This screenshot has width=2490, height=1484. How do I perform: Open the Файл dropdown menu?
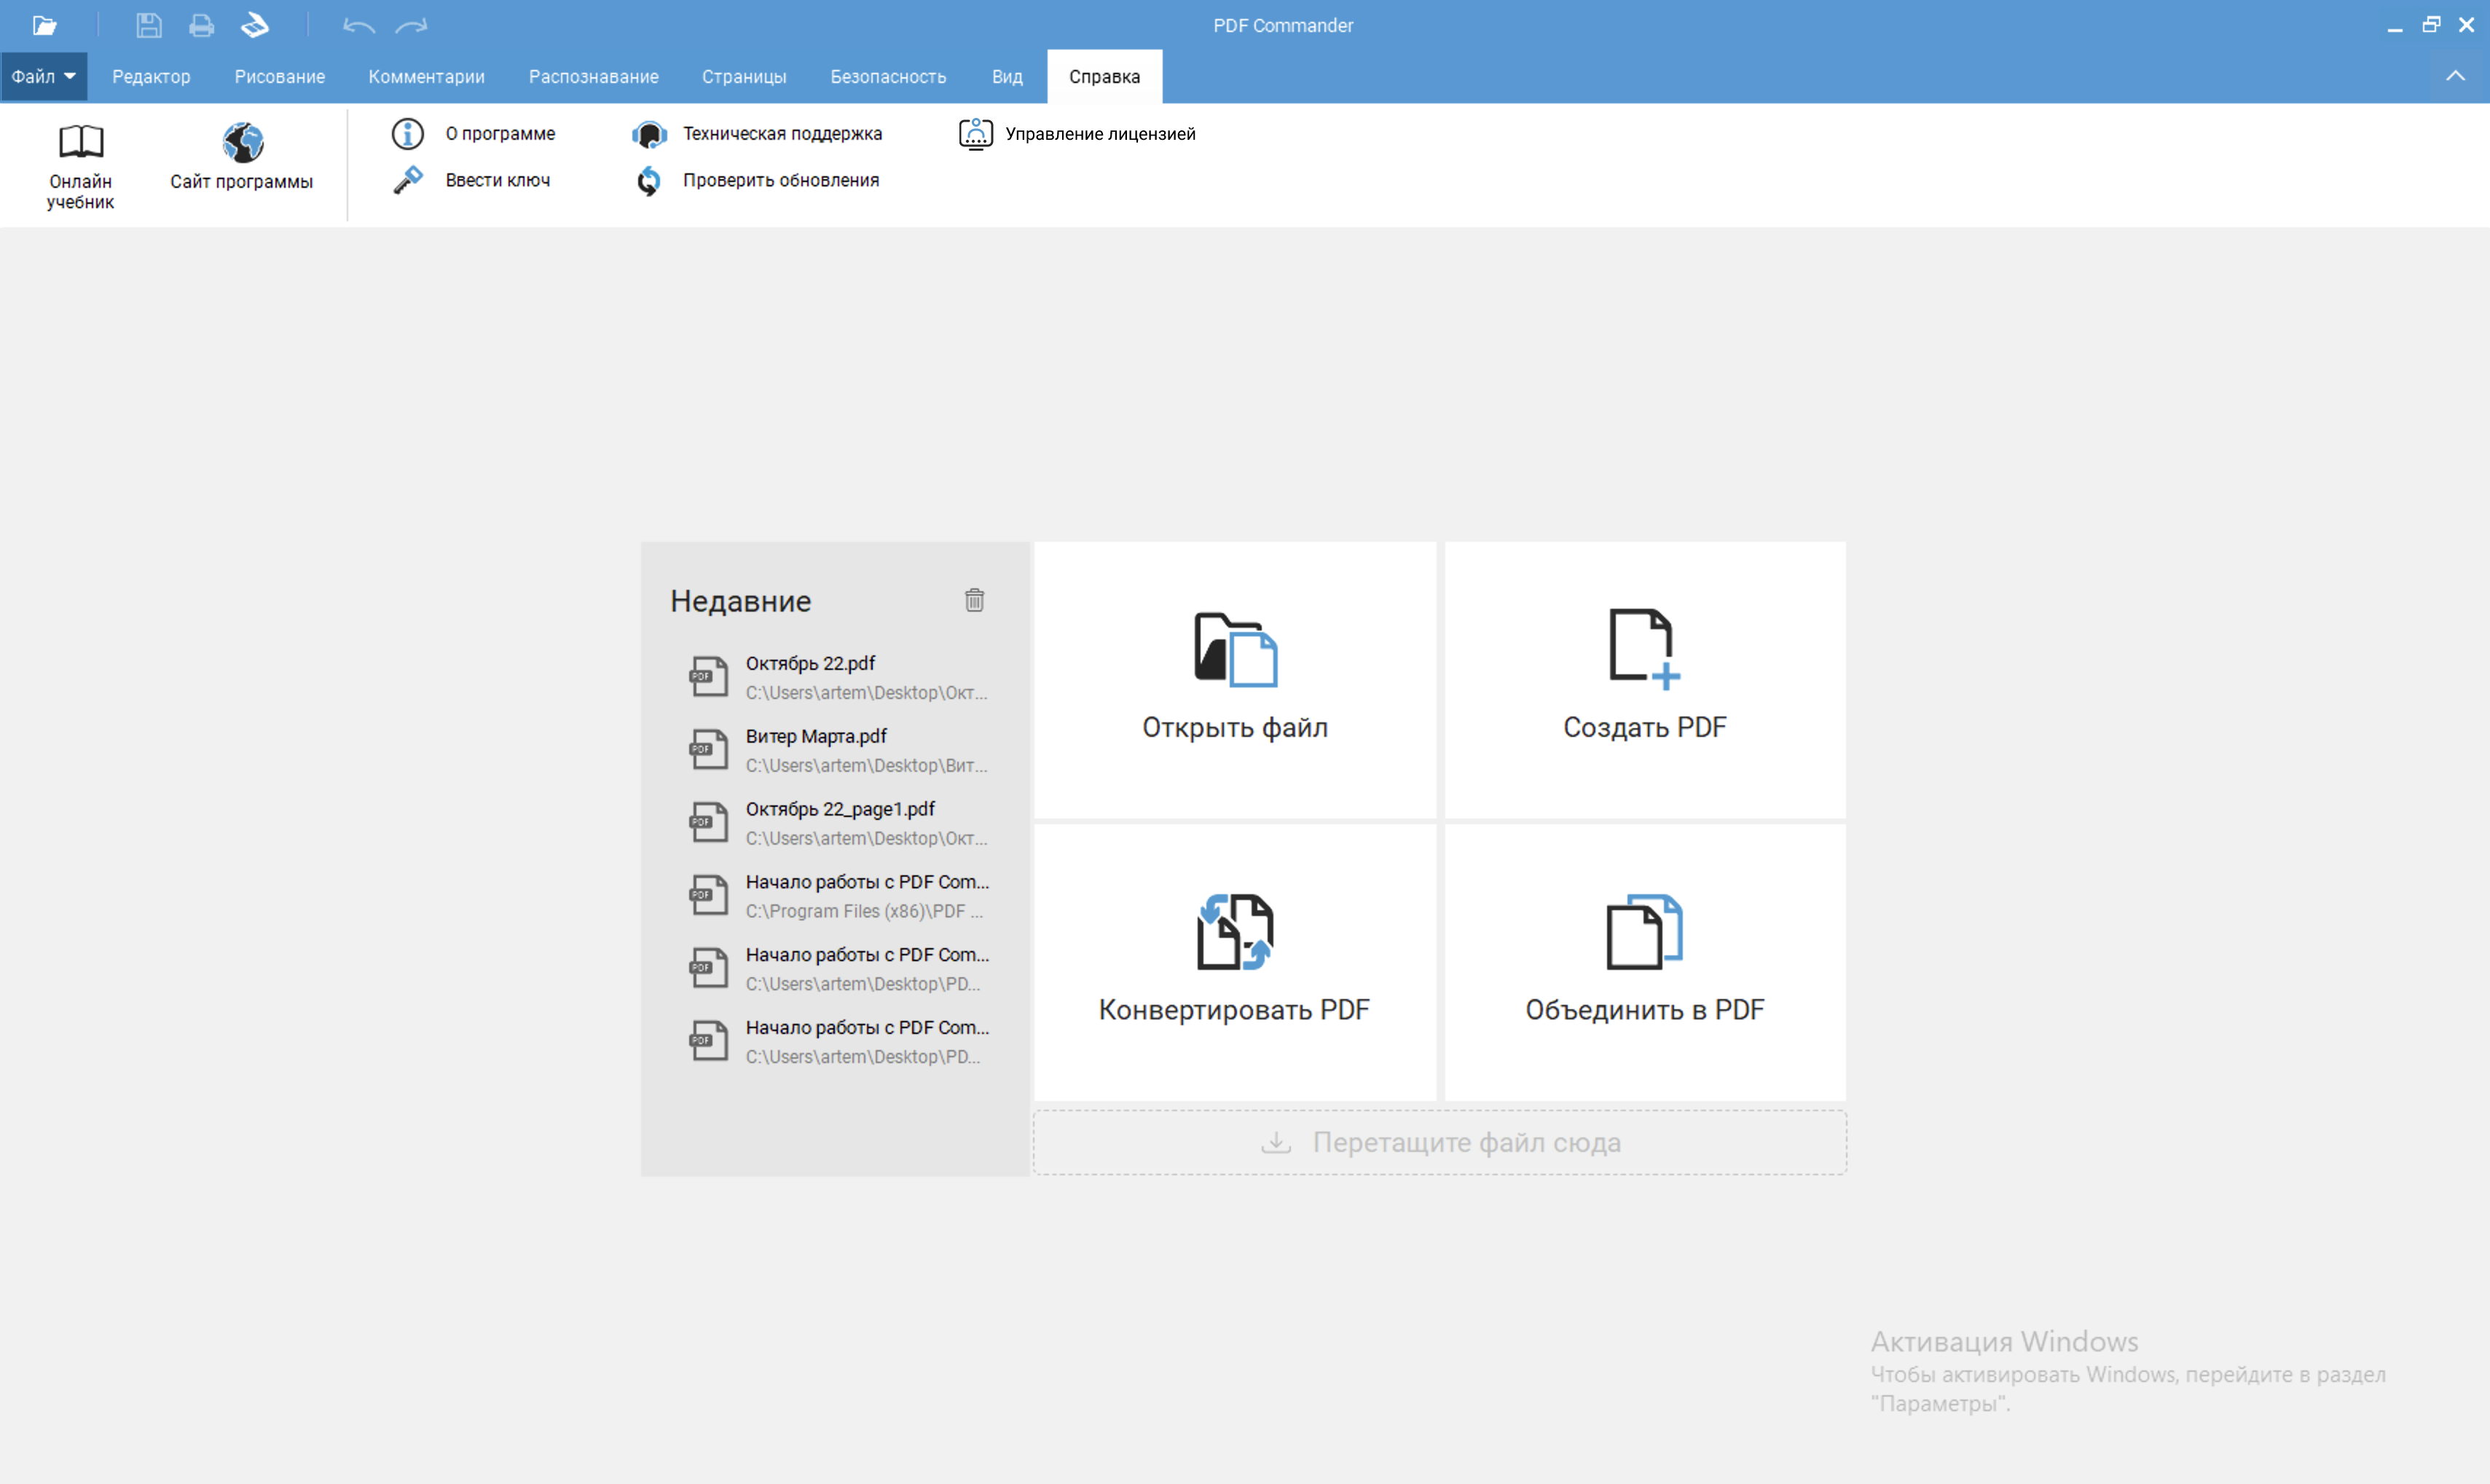click(x=43, y=76)
